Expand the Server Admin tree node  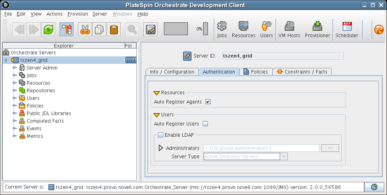point(15,68)
